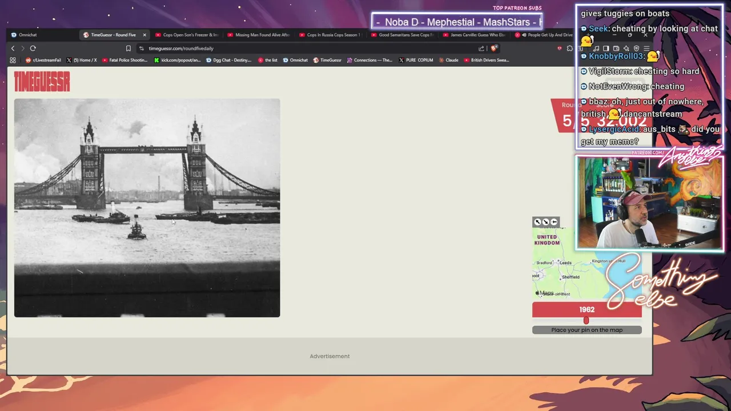Click NotEvenWrong's chat message
The height and width of the screenshot is (411, 731).
632,86
